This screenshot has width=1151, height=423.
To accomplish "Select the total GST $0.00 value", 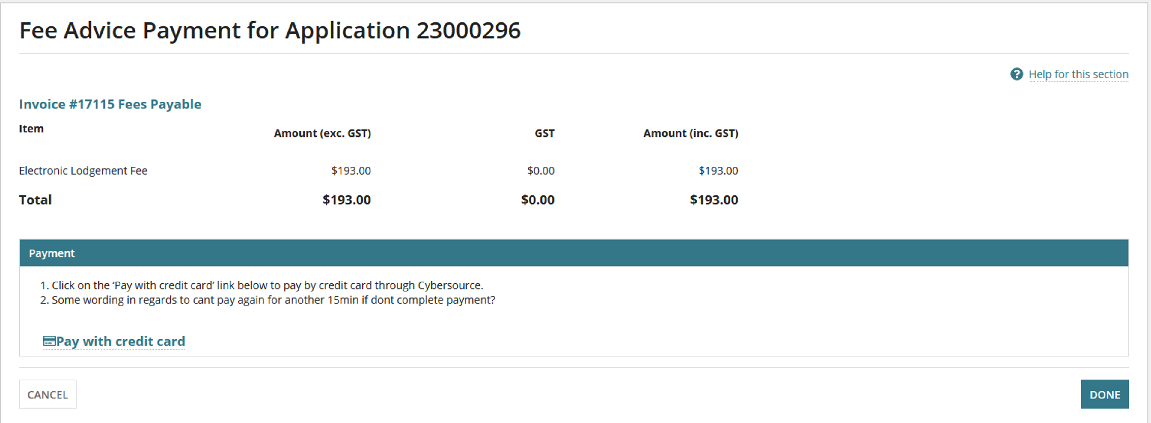I will [x=537, y=200].
